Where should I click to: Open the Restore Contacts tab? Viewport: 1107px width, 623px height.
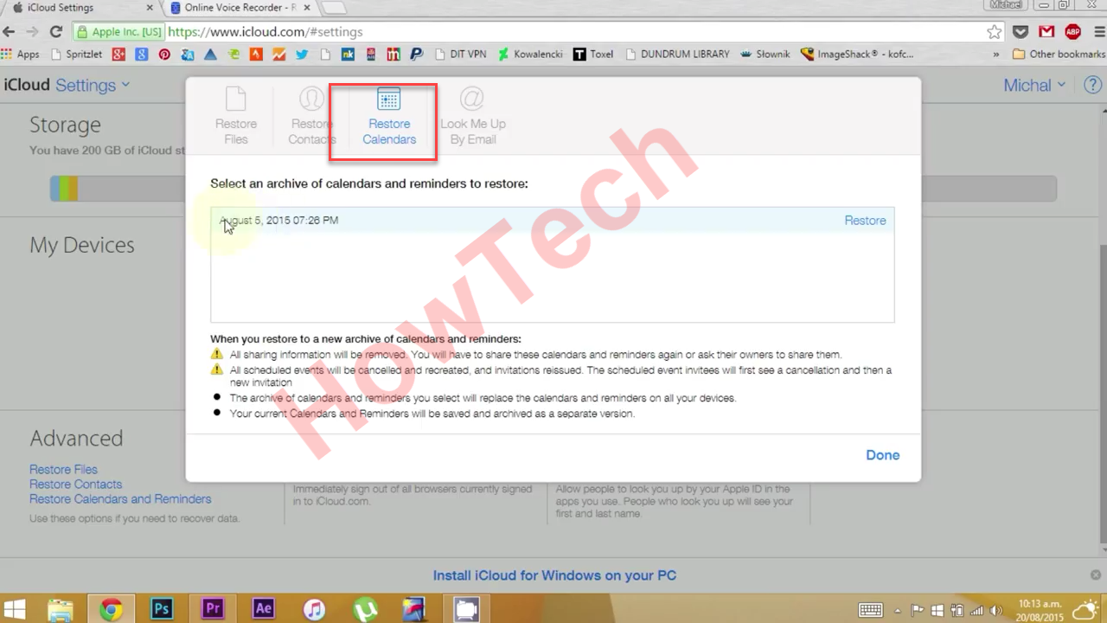coord(312,115)
